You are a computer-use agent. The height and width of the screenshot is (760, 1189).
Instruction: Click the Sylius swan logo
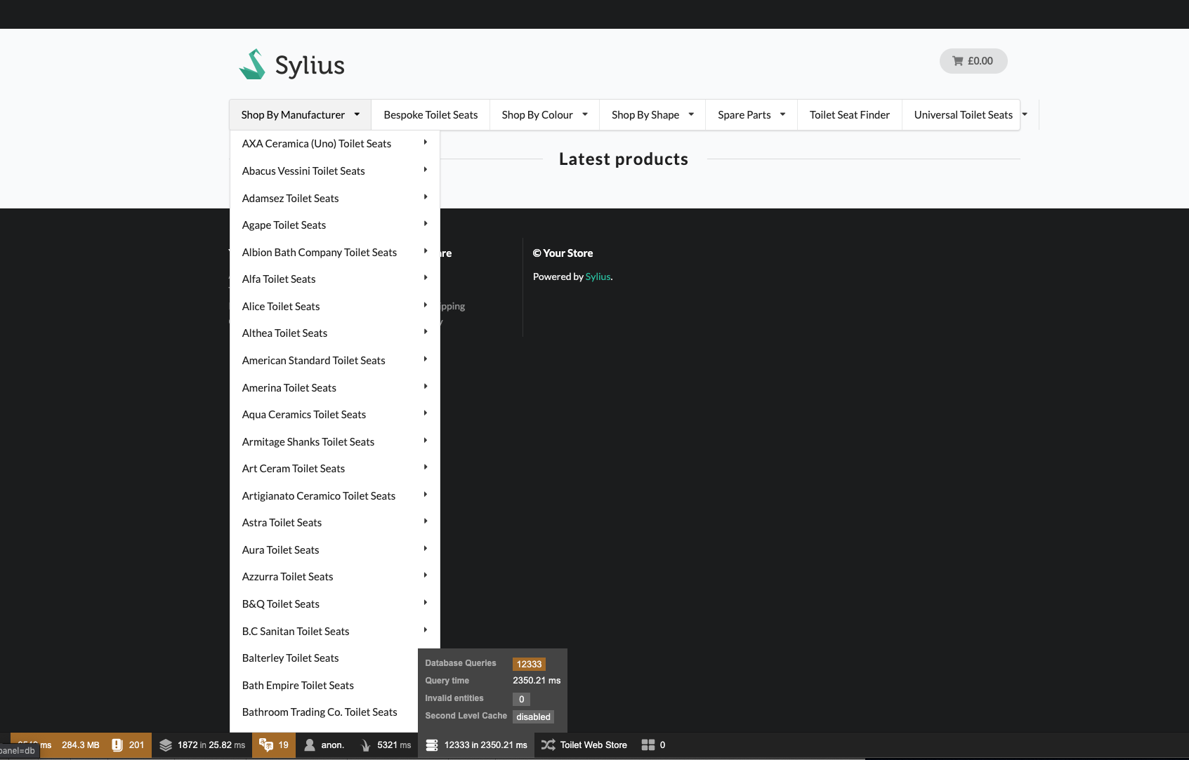coord(252,63)
